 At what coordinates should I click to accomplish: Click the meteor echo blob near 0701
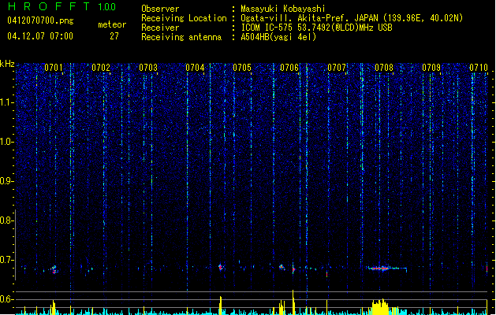coord(54,269)
